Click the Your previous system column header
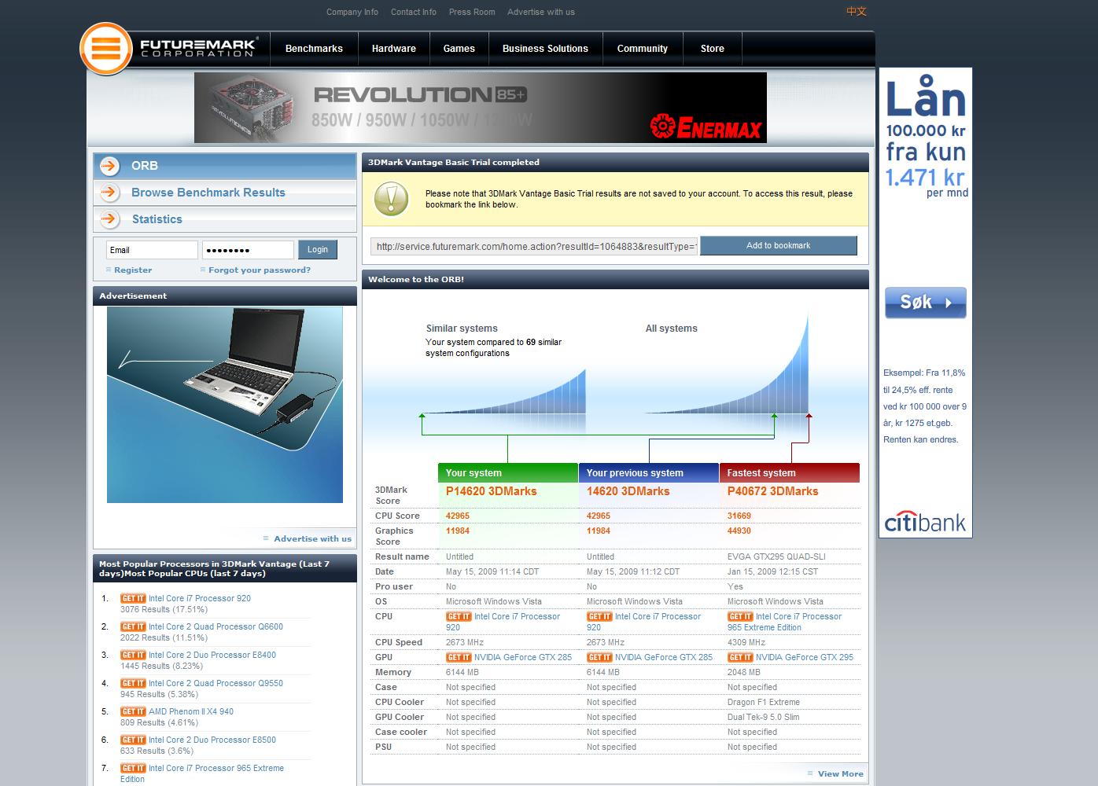Screen dimensions: 1098x786 (x=649, y=472)
